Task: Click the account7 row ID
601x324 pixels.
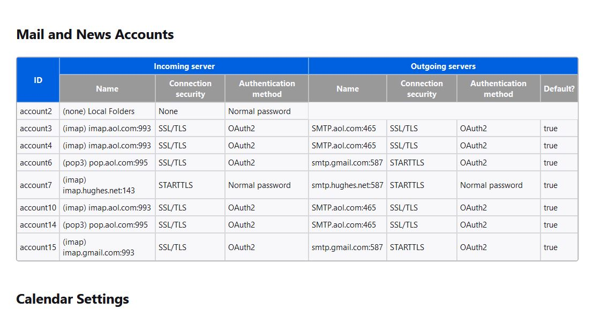Action: [36, 185]
